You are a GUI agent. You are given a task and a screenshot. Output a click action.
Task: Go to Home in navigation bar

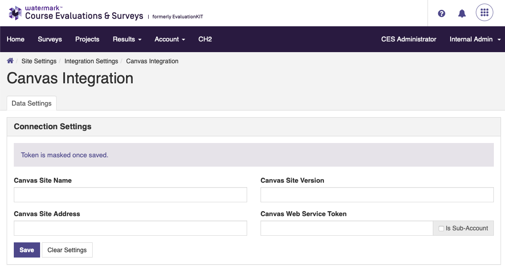pyautogui.click(x=16, y=39)
